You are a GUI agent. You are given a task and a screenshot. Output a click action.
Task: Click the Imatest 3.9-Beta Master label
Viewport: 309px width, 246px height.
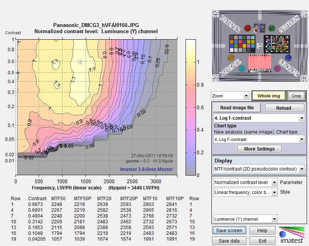147,169
